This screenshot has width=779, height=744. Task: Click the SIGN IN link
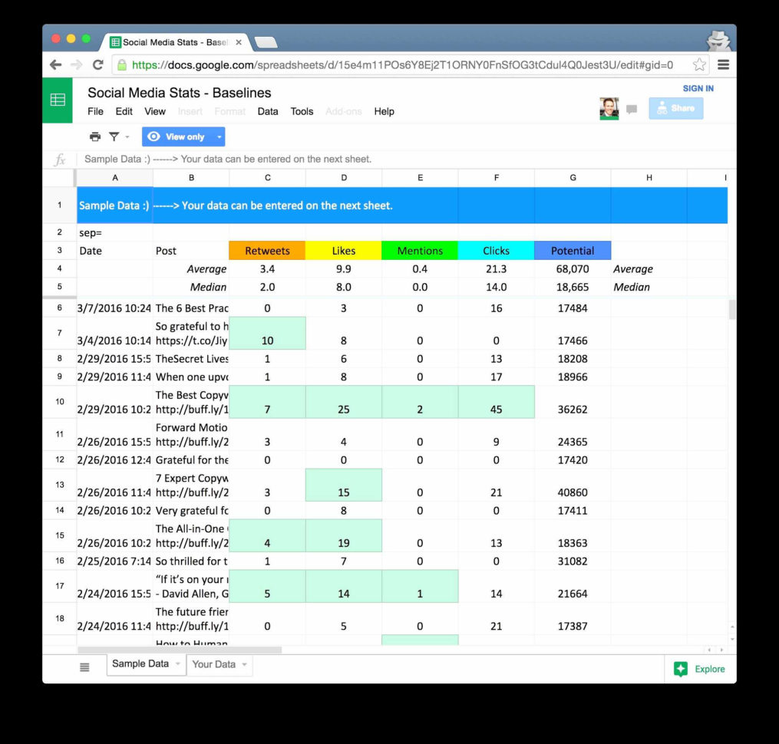pyautogui.click(x=698, y=88)
